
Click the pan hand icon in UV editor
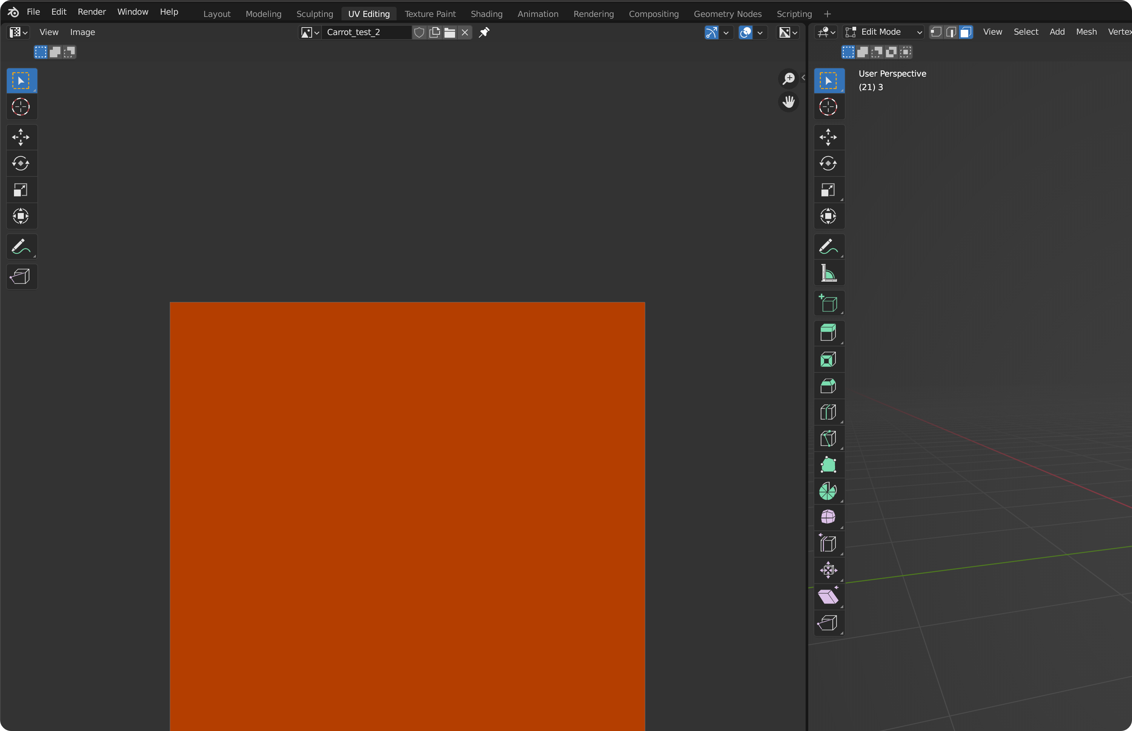pyautogui.click(x=789, y=101)
